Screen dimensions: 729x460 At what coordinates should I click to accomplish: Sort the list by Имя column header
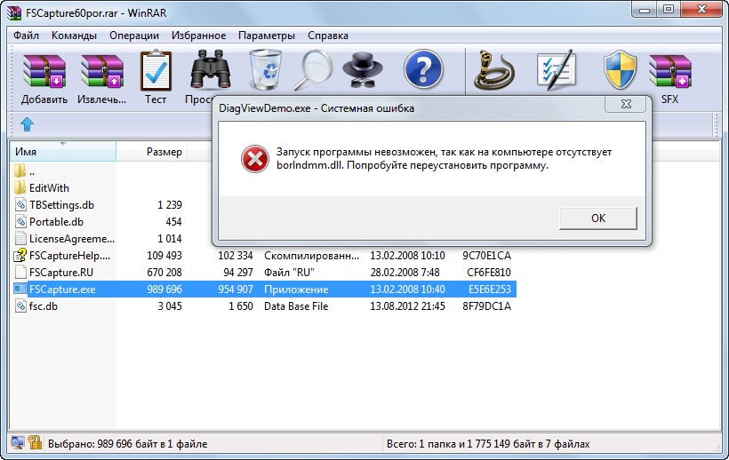click(63, 152)
